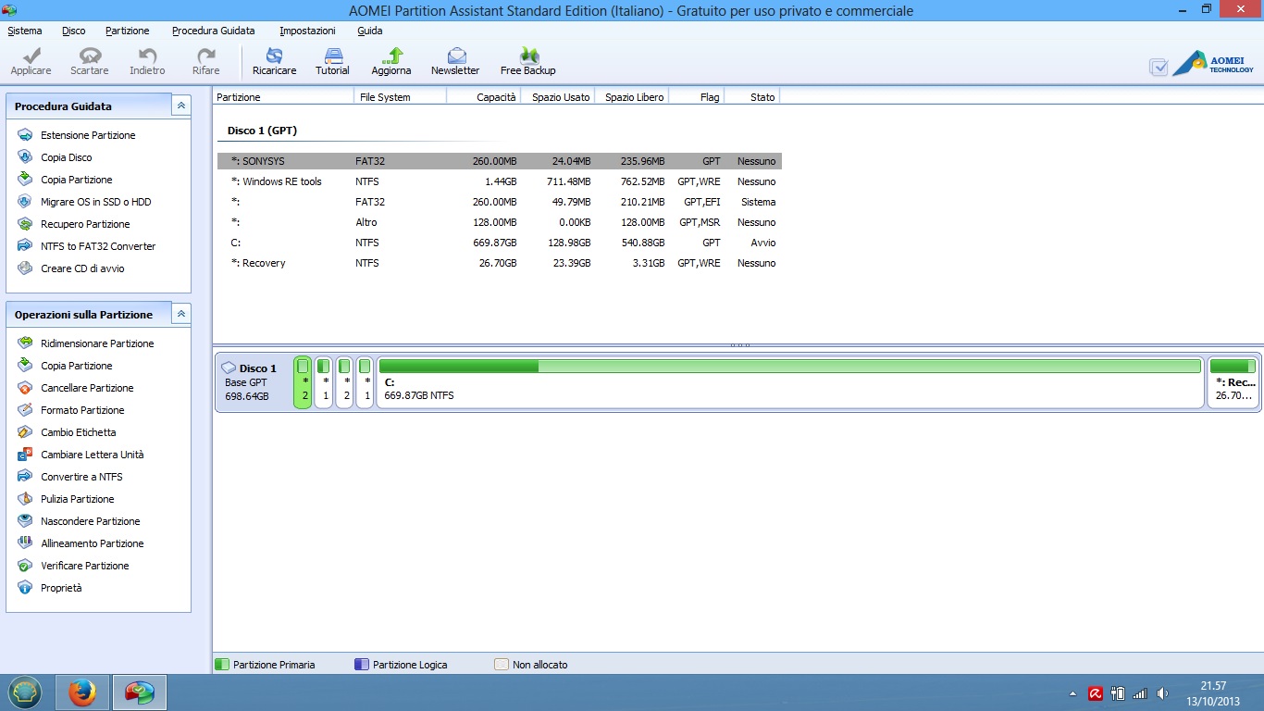Click the Windows Start orb
This screenshot has width=1264, height=711.
26,692
